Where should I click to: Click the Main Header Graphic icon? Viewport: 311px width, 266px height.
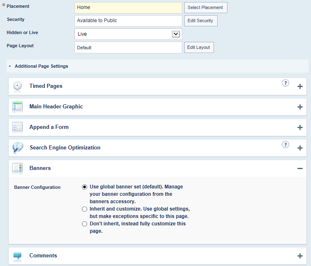tap(17, 106)
